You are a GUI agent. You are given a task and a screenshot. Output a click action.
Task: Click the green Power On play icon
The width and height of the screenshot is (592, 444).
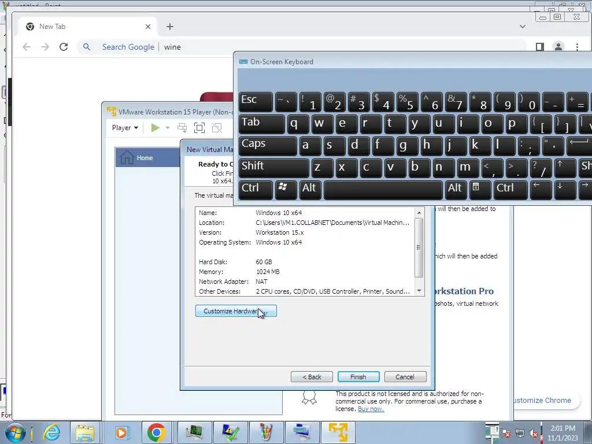[x=155, y=128]
